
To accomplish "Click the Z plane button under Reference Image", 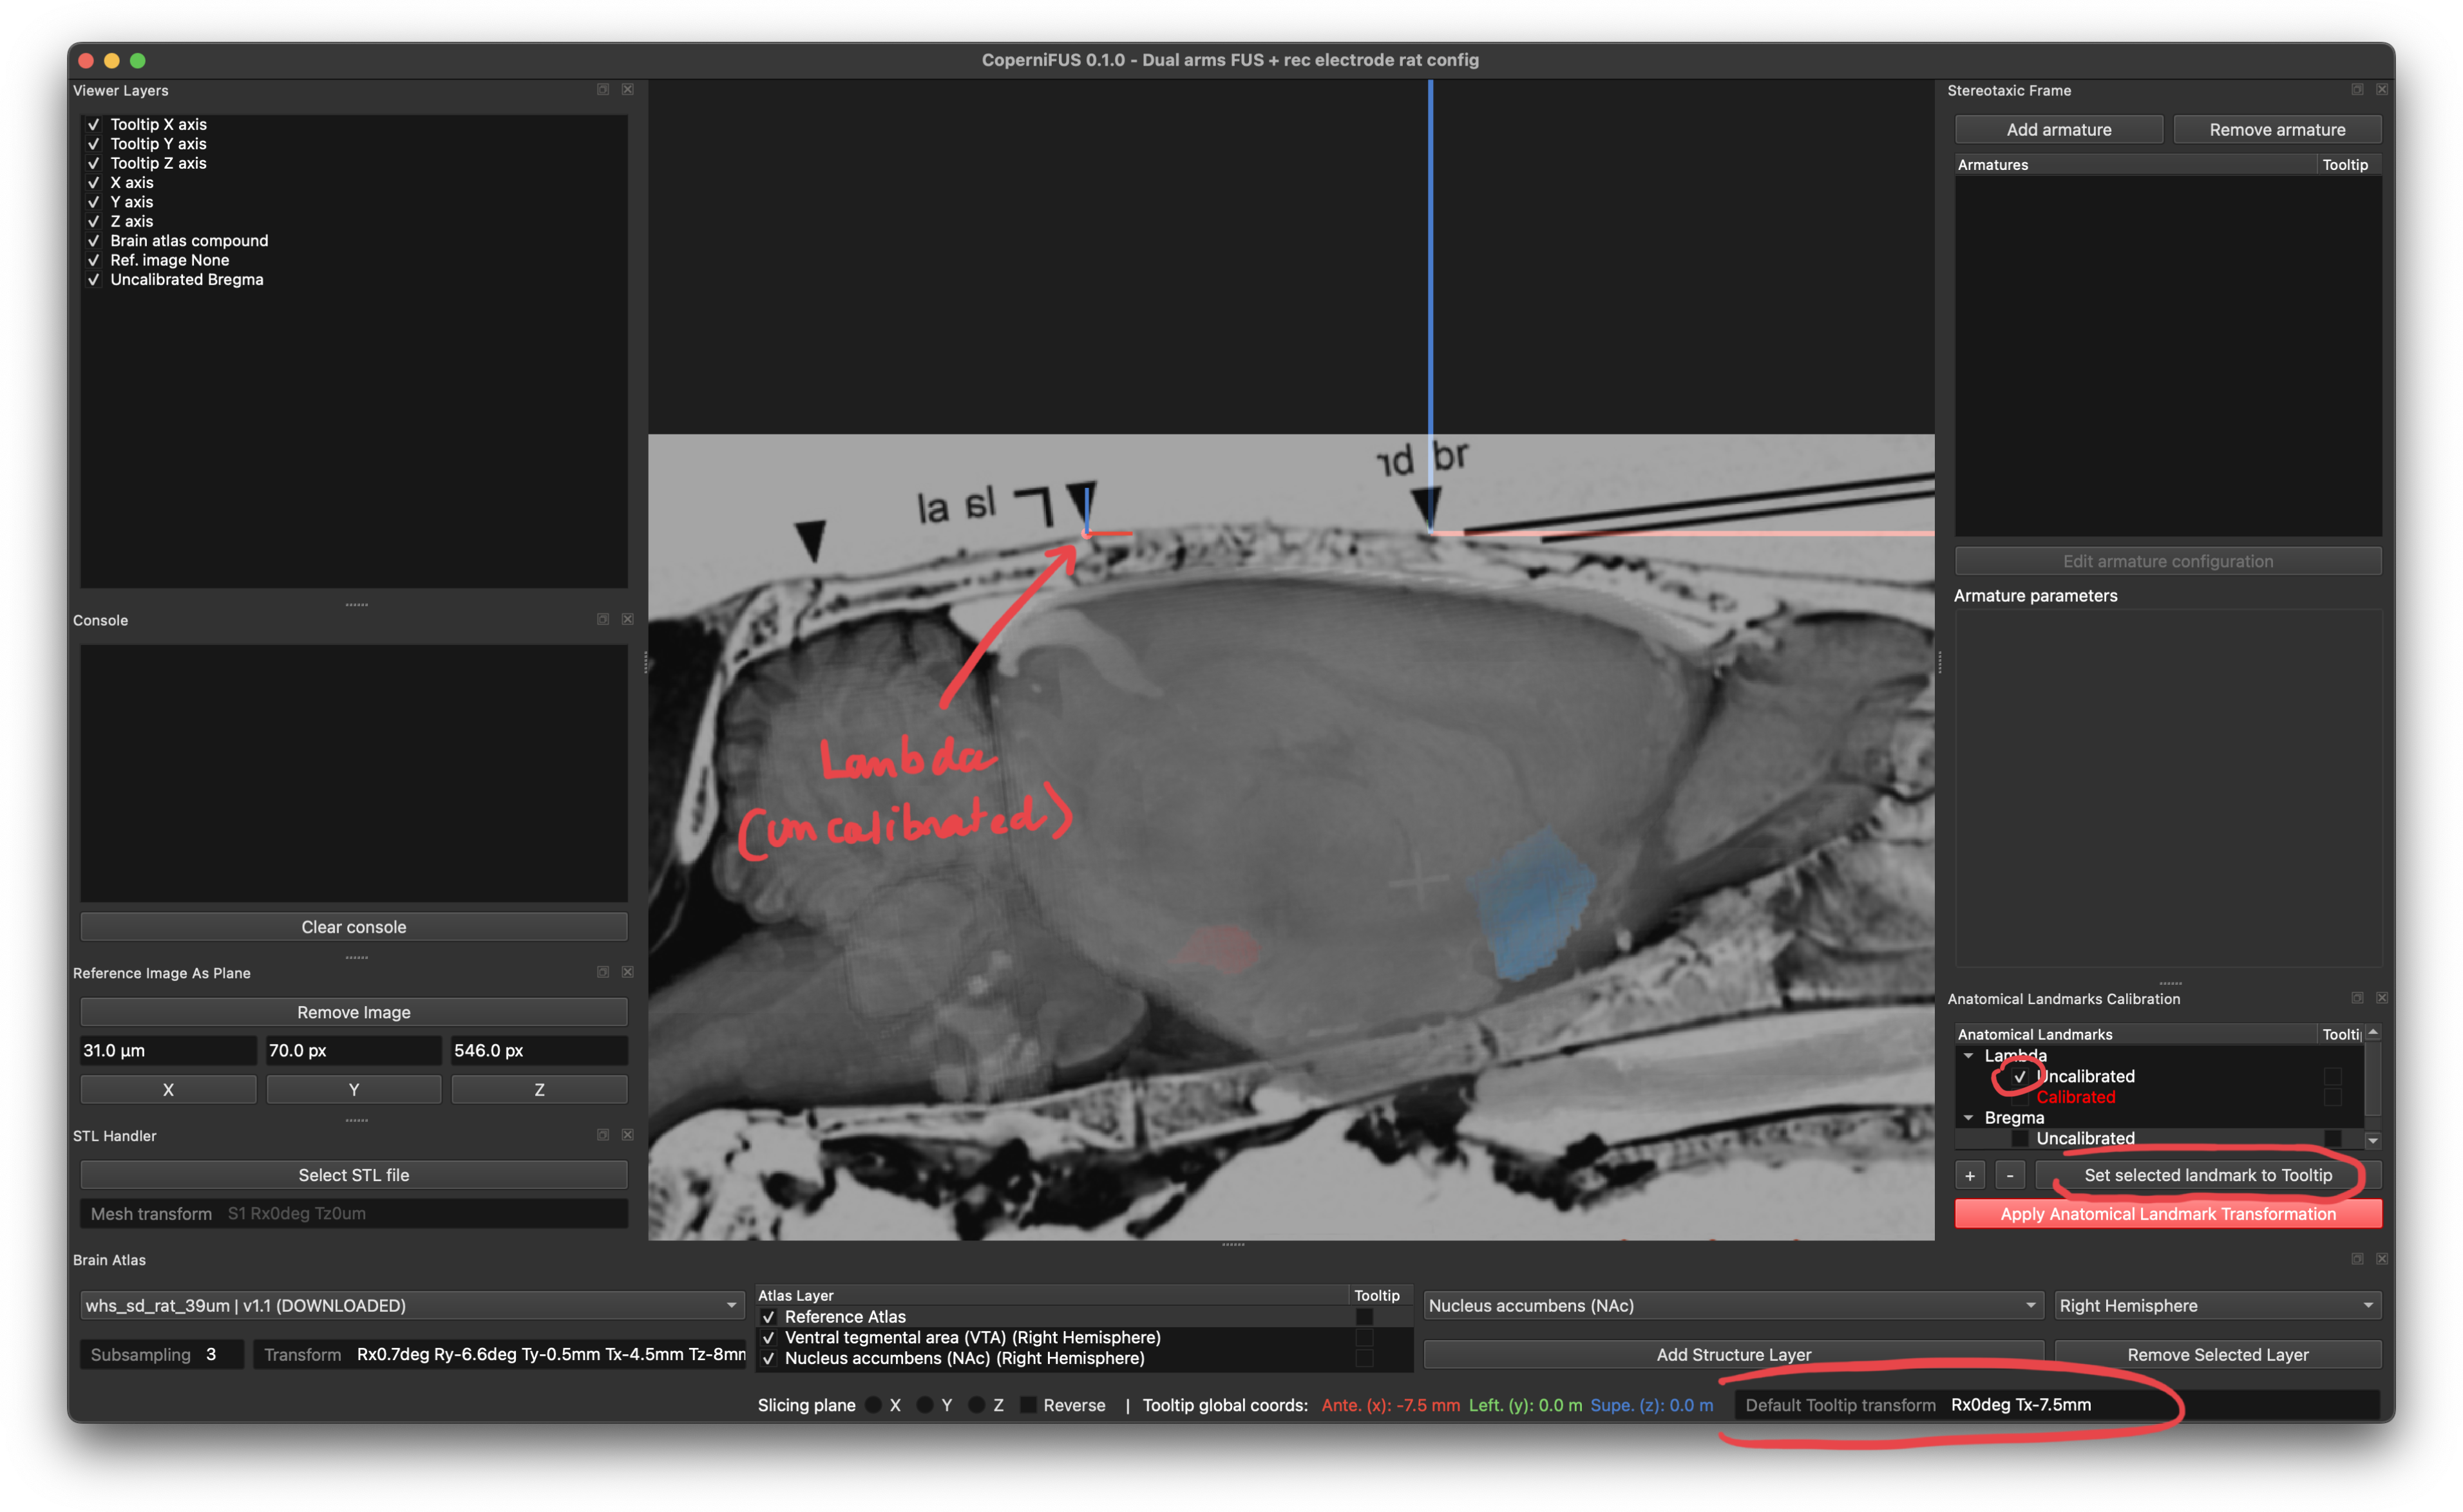I will click(x=539, y=1090).
